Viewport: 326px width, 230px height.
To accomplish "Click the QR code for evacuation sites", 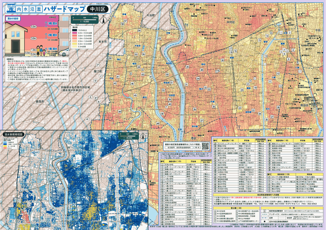I will [x=205, y=146].
